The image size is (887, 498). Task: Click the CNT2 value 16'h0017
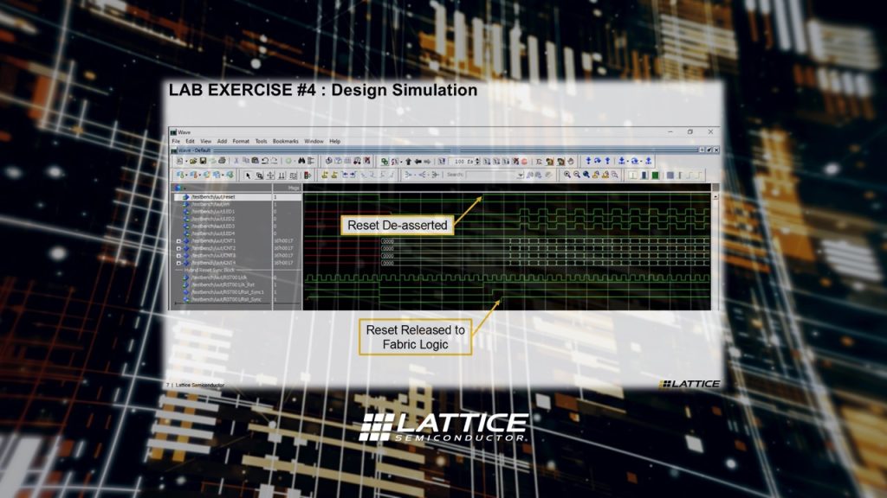pyautogui.click(x=283, y=248)
